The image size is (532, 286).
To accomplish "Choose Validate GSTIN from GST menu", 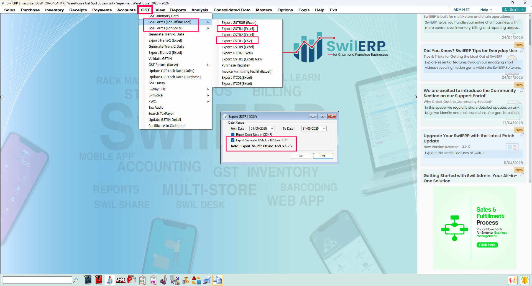I will click(160, 59).
